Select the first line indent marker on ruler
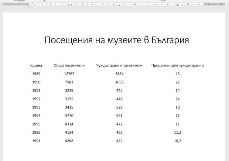The image size is (229, 161). (x=32, y=3)
